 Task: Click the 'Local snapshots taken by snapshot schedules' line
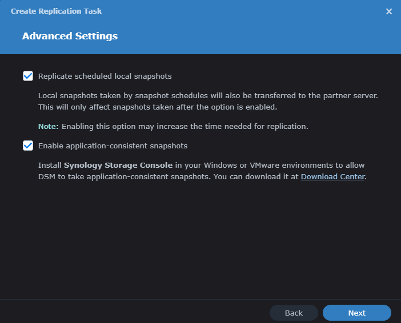tap(208, 96)
